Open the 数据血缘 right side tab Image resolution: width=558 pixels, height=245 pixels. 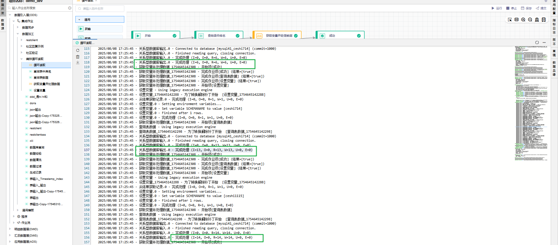click(554, 68)
